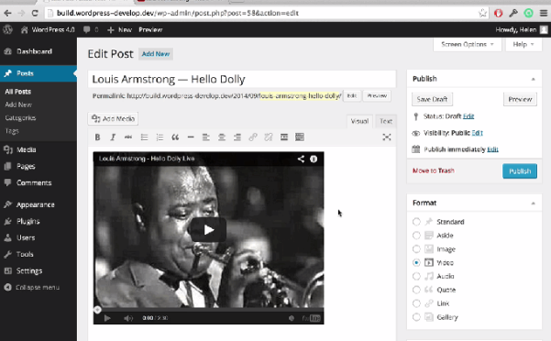Collapse the Format panel arrow
Screen dimensions: 551x341
coord(533,203)
